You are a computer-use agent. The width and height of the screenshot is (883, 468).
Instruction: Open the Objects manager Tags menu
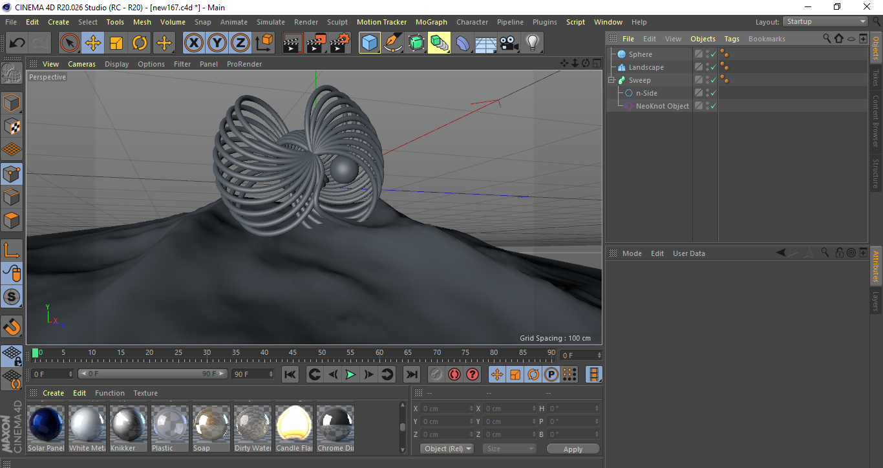732,39
